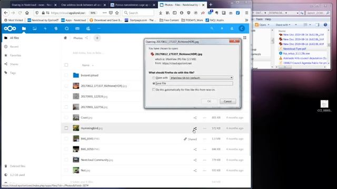Open the InstantUpload folder

90,75
